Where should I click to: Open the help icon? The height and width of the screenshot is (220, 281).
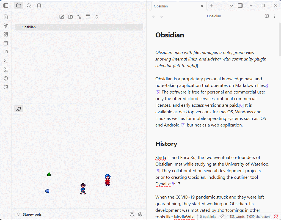[x=132, y=214]
